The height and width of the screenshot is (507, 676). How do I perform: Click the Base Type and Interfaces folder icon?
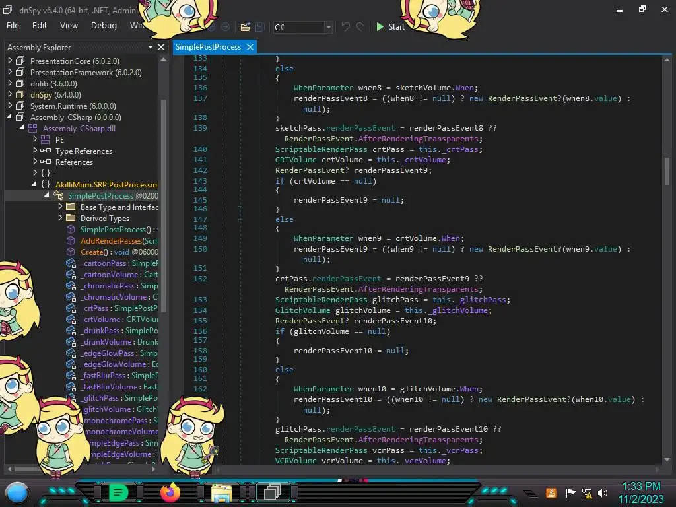(71, 207)
